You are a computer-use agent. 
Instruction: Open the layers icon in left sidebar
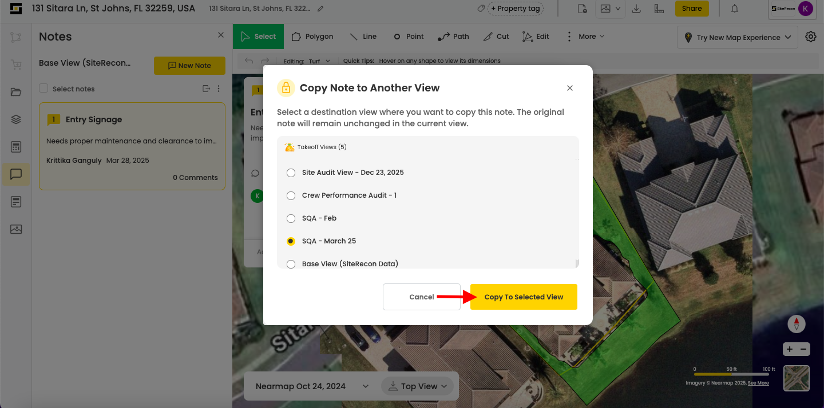click(x=15, y=119)
